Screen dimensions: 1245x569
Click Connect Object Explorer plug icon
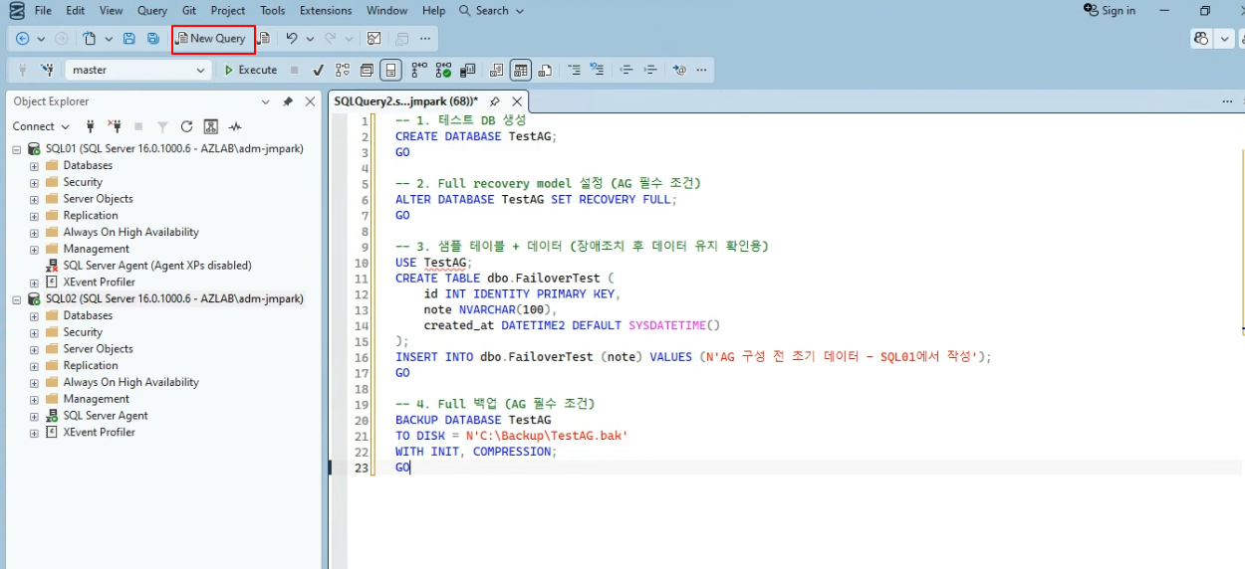(91, 126)
